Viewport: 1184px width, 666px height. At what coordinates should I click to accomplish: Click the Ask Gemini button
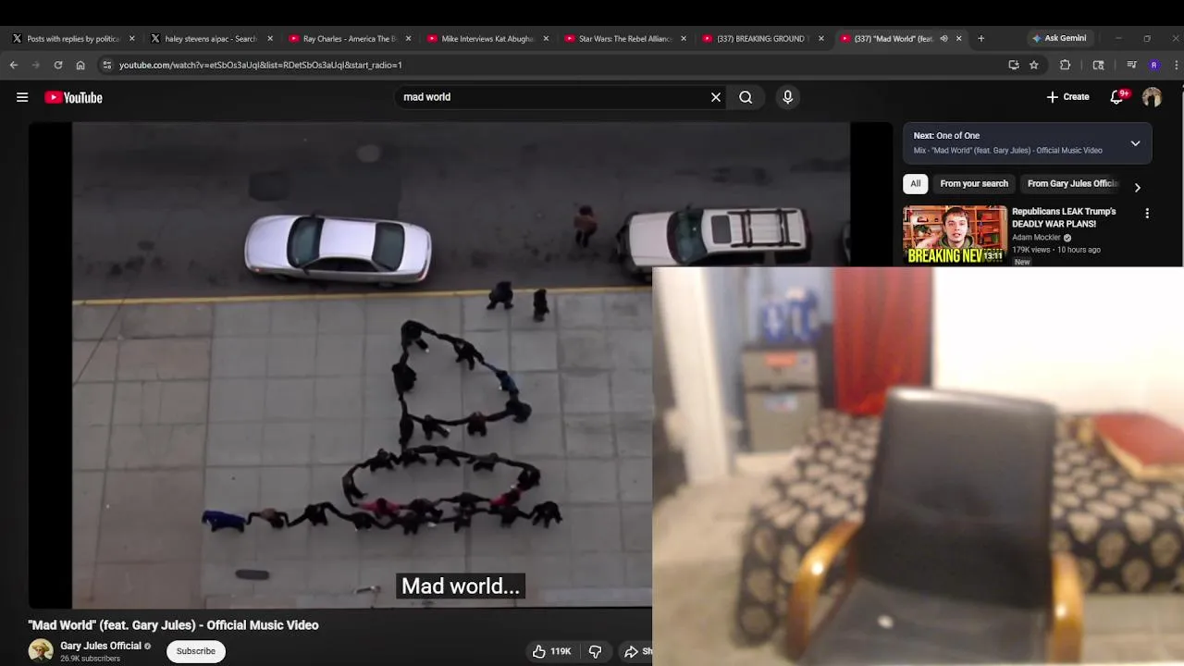(1059, 38)
